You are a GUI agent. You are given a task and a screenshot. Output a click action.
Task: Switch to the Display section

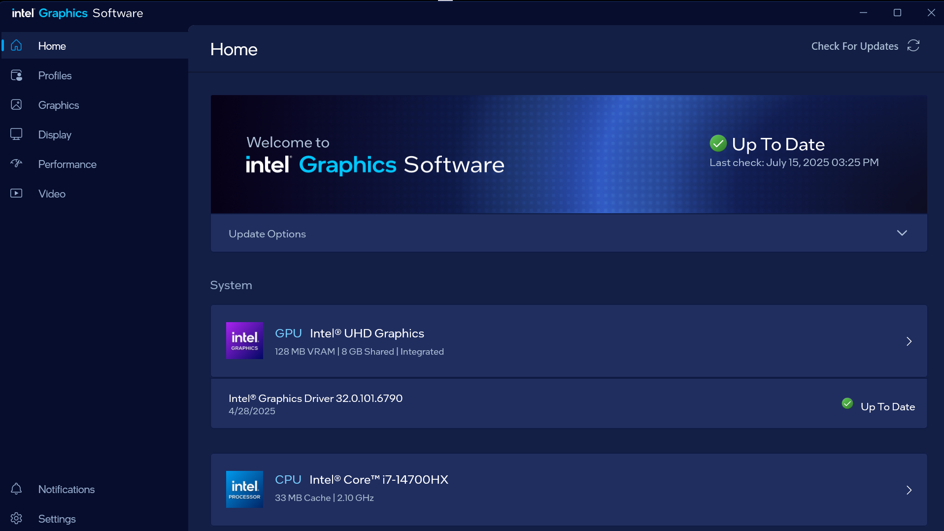point(95,134)
